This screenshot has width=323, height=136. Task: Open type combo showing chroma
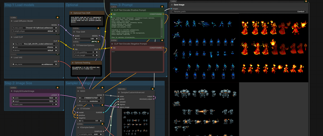pyautogui.click(x=35, y=47)
